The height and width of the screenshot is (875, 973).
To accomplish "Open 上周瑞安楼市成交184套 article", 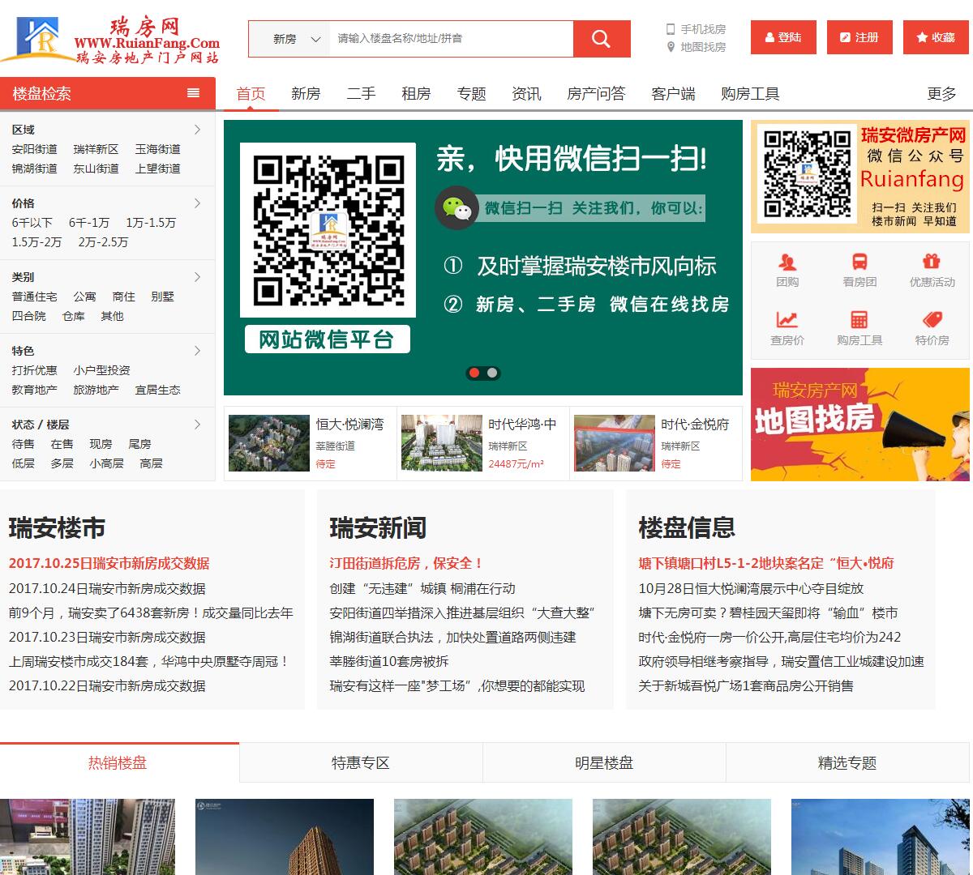I will pos(149,661).
